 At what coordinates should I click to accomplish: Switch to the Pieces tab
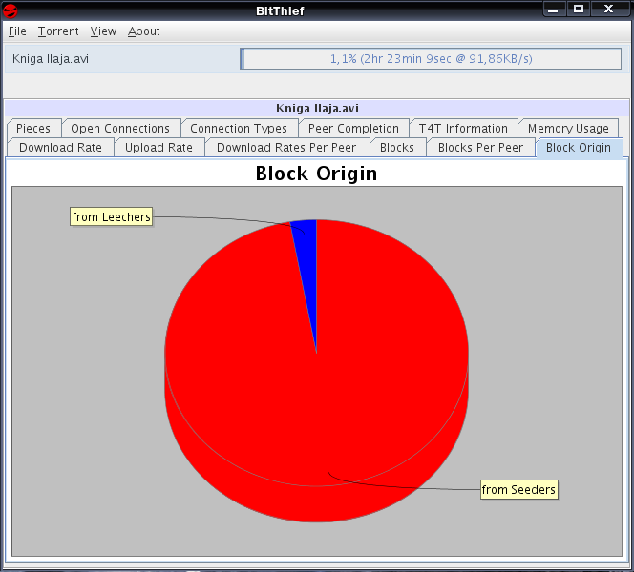[x=34, y=129]
